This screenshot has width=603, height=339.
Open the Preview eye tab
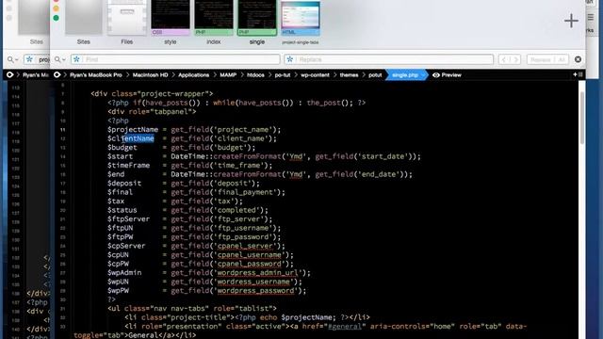coord(447,75)
